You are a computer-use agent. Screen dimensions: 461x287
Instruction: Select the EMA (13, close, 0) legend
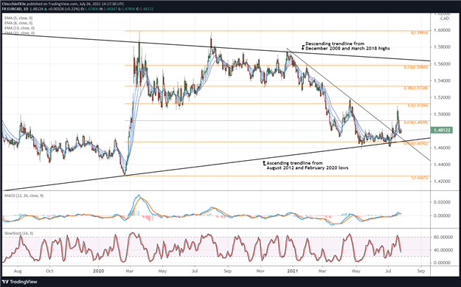coord(19,28)
